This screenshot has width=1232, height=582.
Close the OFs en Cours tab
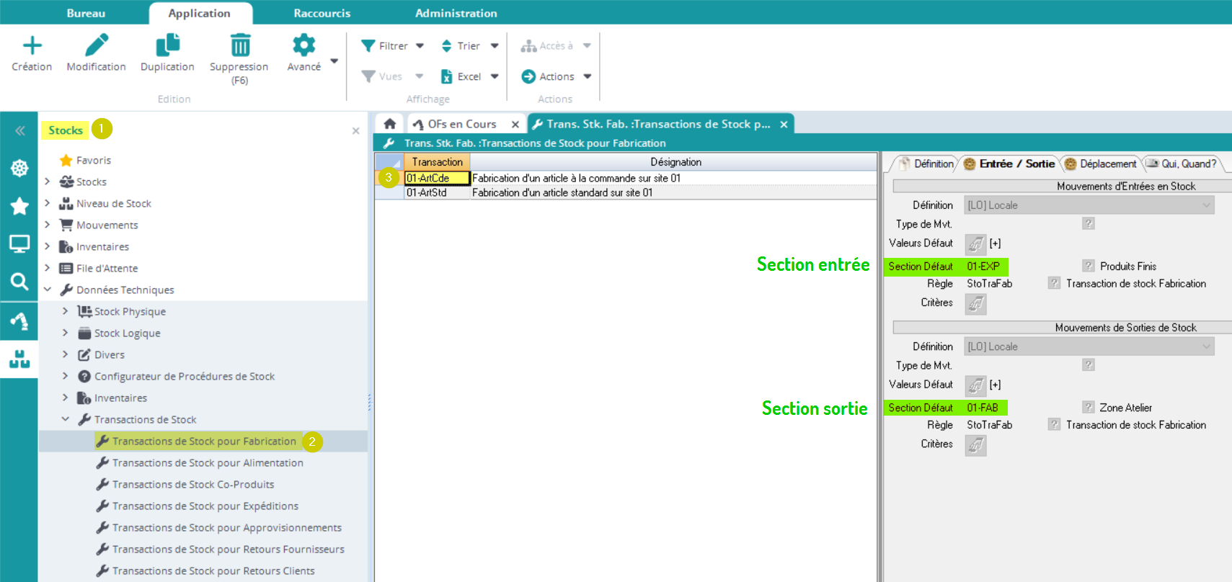coord(515,125)
